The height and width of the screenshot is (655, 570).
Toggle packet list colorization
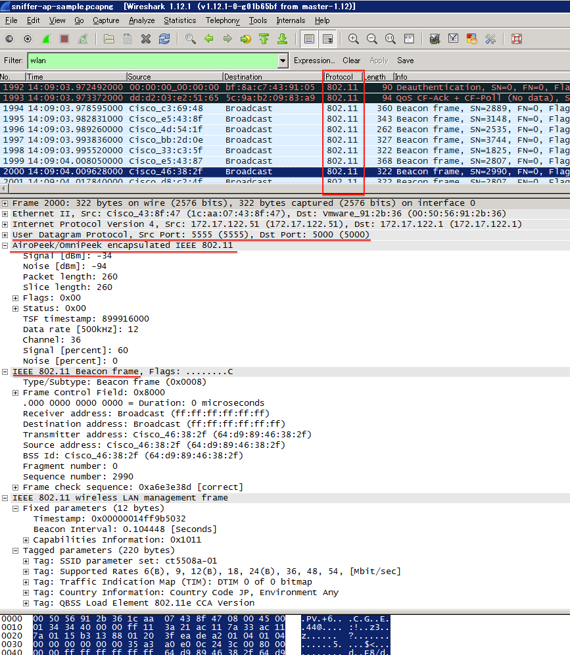(x=309, y=39)
